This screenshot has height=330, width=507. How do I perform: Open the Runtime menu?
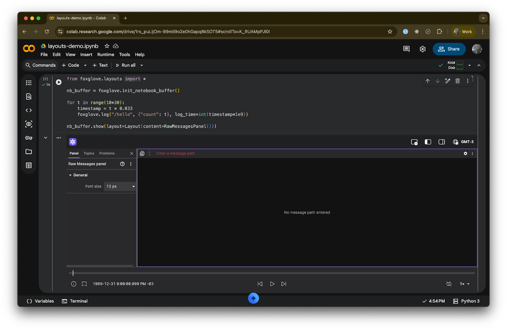pos(106,55)
